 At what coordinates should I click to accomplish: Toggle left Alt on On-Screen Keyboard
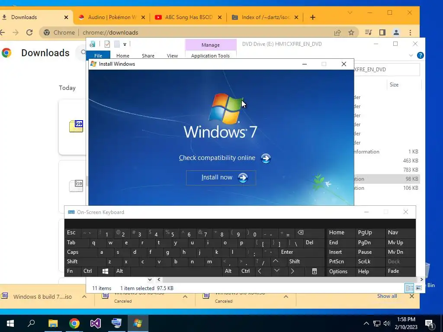pos(122,271)
